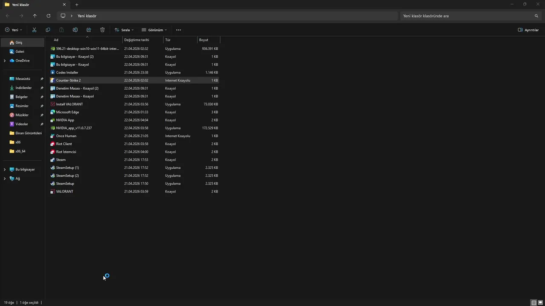Select the Riot Client shortcut icon

pyautogui.click(x=53, y=144)
